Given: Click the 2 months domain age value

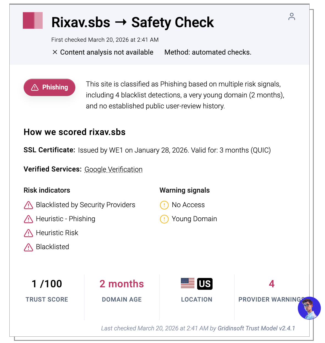Looking at the screenshot, I should pos(122,284).
